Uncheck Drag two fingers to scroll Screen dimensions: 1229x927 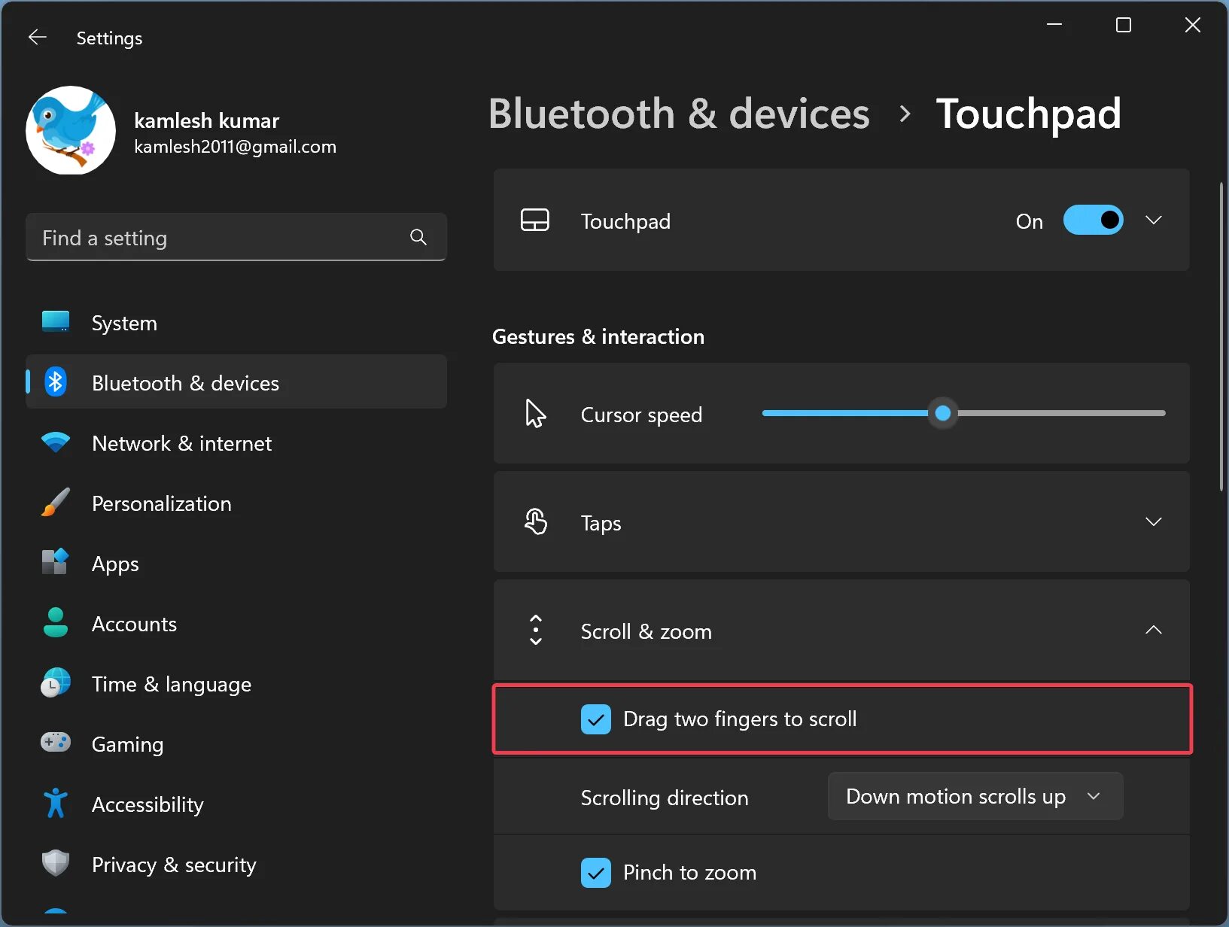coord(596,719)
